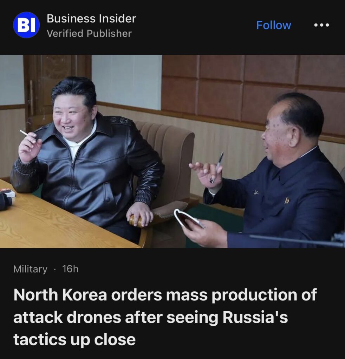The width and height of the screenshot is (345, 359).
Task: Open the Military category tag
Action: point(30,269)
